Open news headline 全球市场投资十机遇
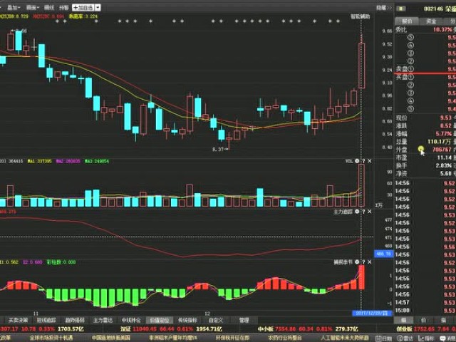This screenshot has width=456, height=342. (51, 338)
